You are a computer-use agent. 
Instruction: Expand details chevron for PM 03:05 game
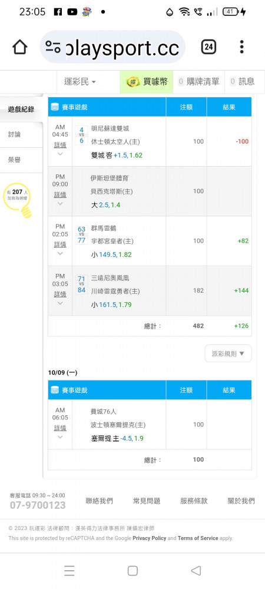60,303
